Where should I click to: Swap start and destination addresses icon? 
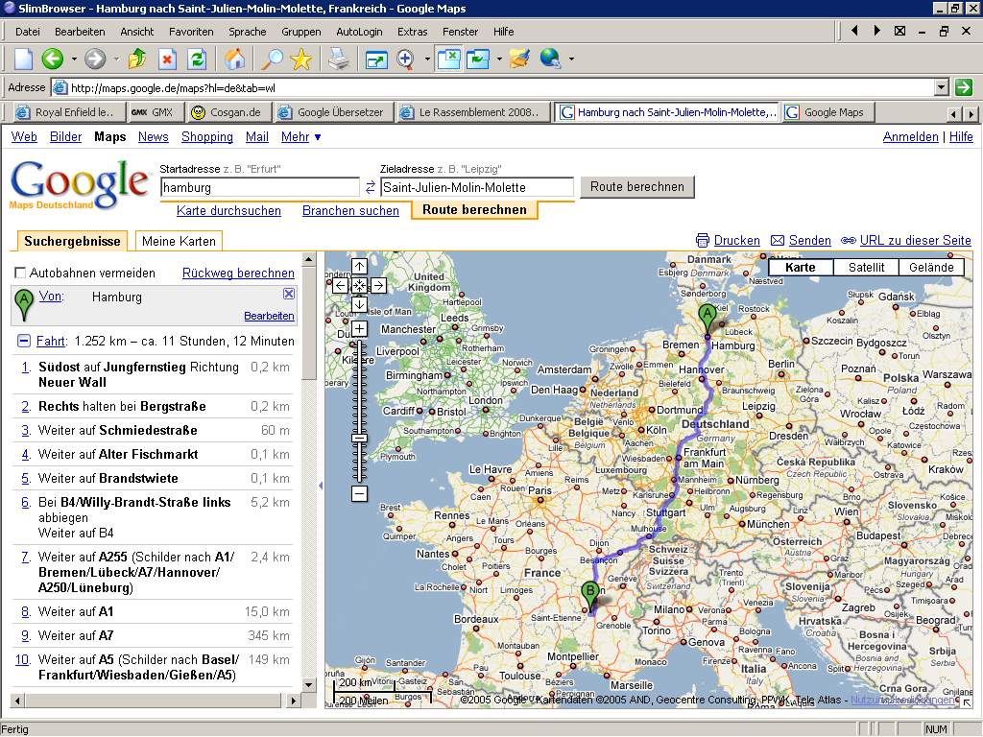click(x=370, y=187)
